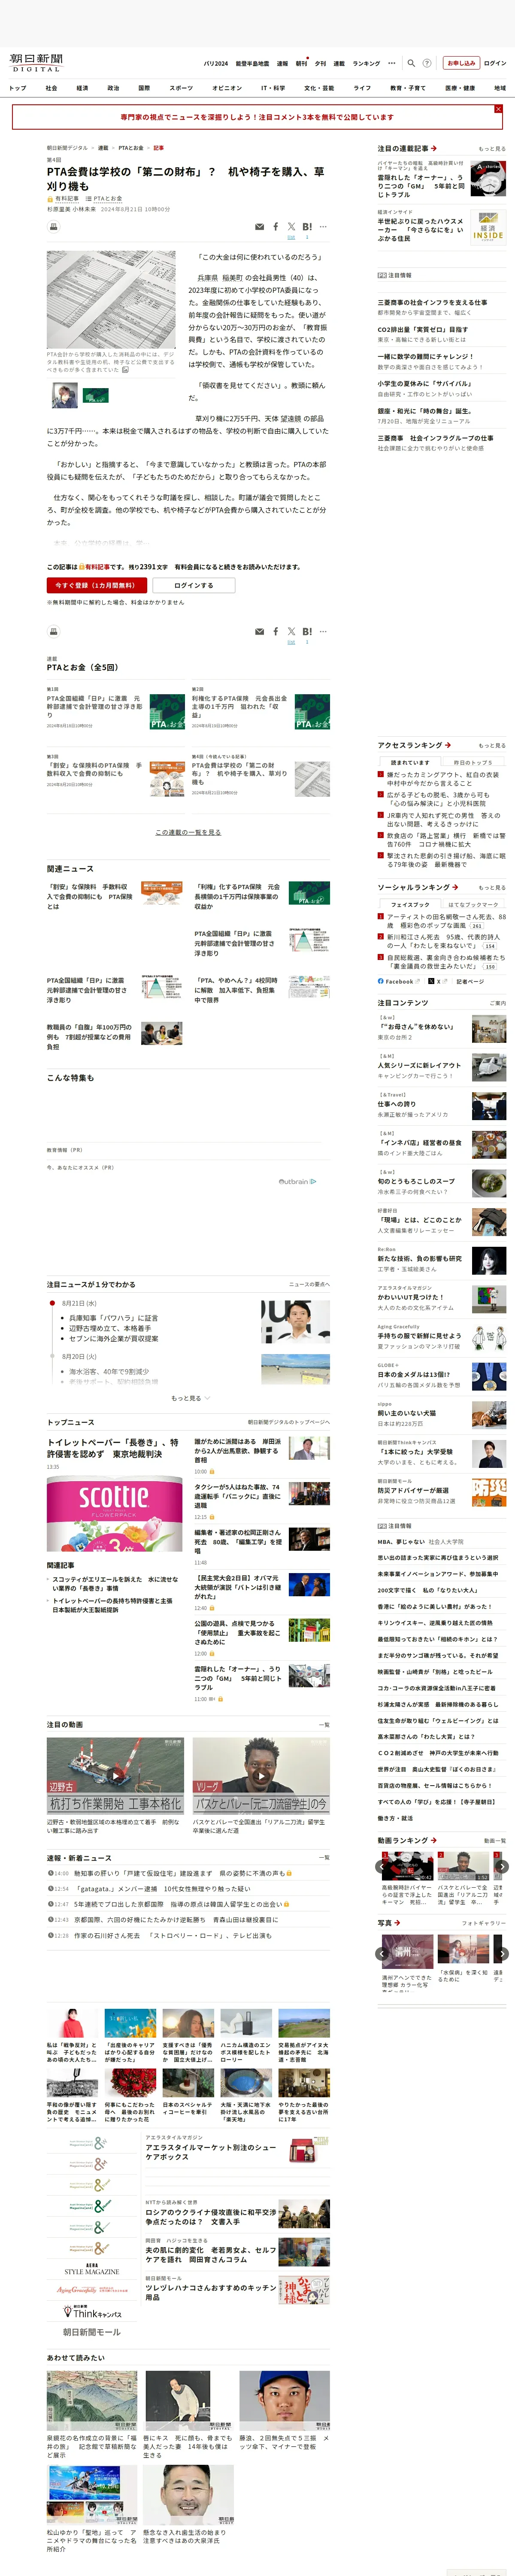This screenshot has width=515, height=2576.
Task: Open 朝日新聞モール link in footer logos
Action: coord(92,2333)
